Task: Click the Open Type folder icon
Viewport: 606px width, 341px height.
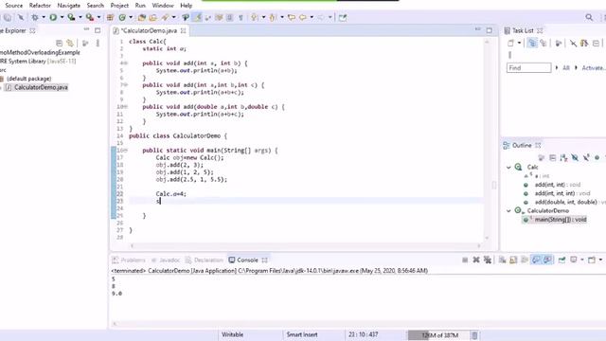Action: tap(142, 17)
